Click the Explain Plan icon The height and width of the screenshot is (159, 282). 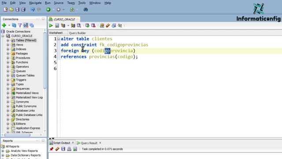63,26
